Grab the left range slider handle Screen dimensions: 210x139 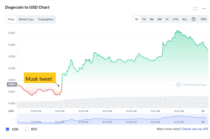pyautogui.click(x=17, y=119)
